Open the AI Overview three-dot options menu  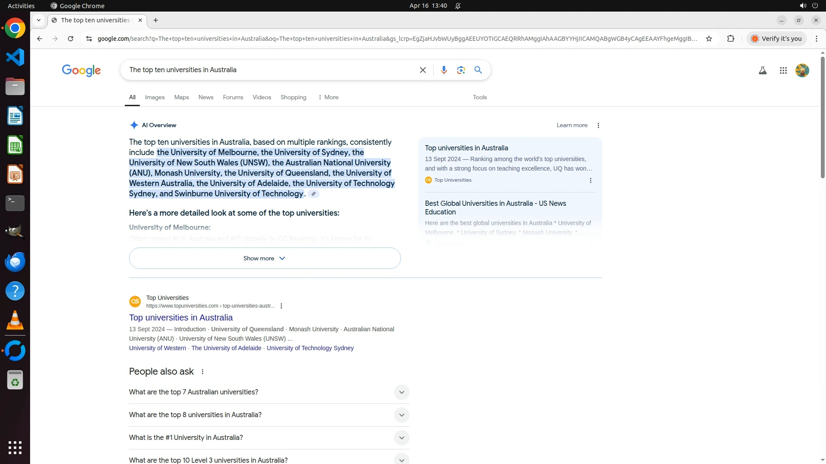click(x=598, y=125)
